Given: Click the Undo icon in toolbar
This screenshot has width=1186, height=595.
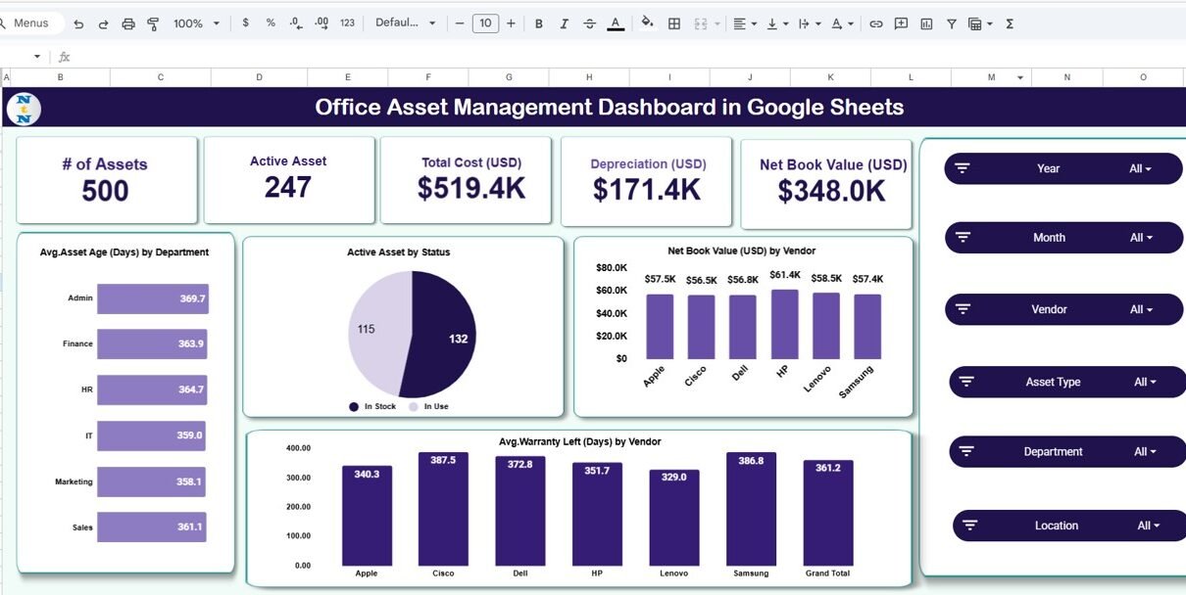Looking at the screenshot, I should (x=78, y=23).
